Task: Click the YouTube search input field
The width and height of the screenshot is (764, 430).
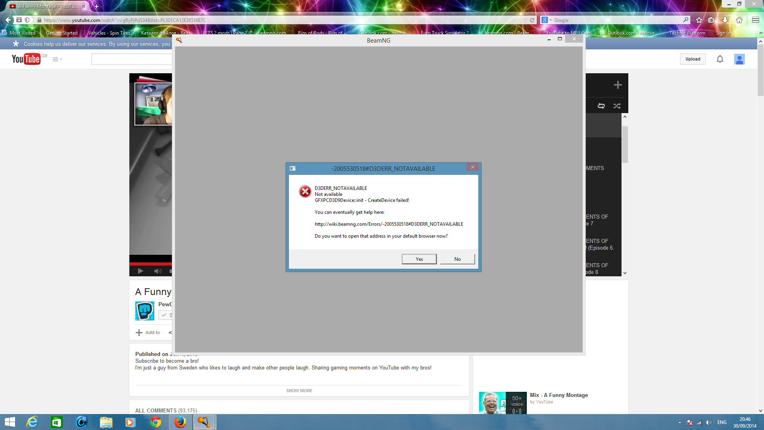Action: tap(132, 59)
